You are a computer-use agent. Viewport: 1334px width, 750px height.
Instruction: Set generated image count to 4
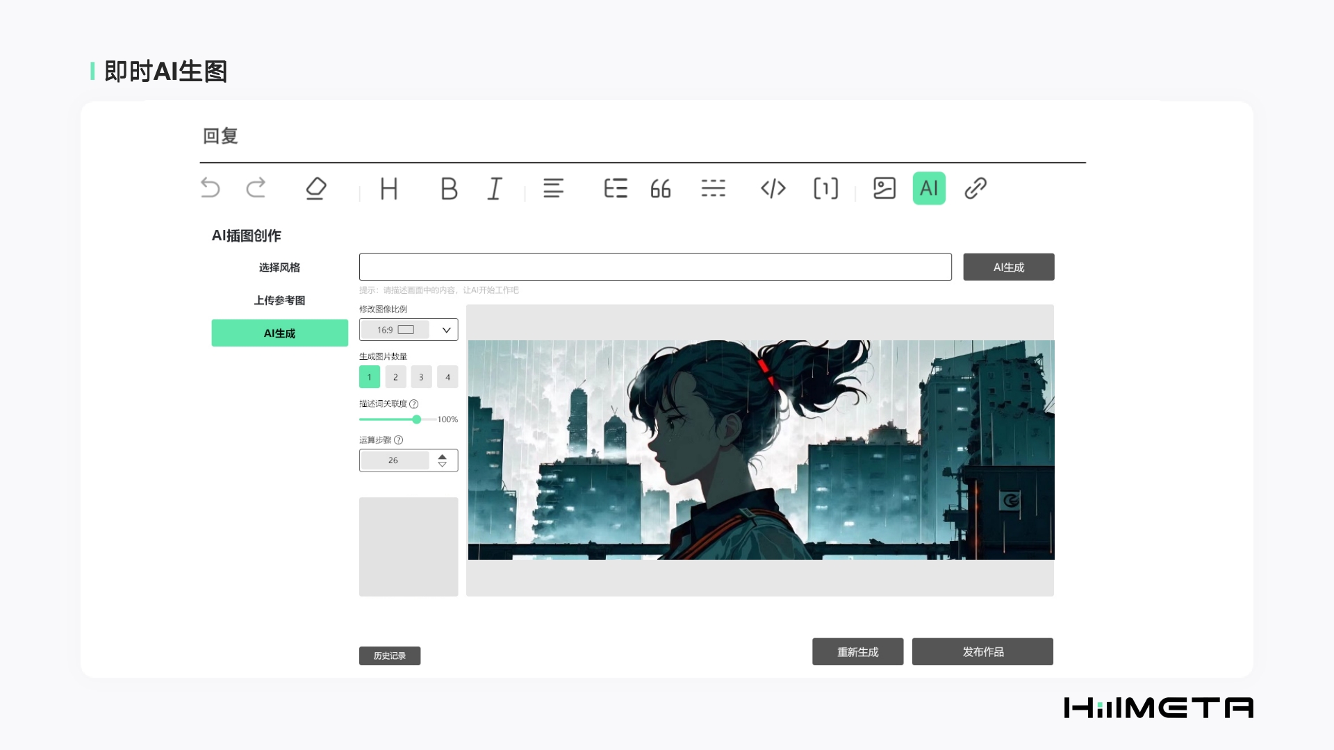coord(447,377)
